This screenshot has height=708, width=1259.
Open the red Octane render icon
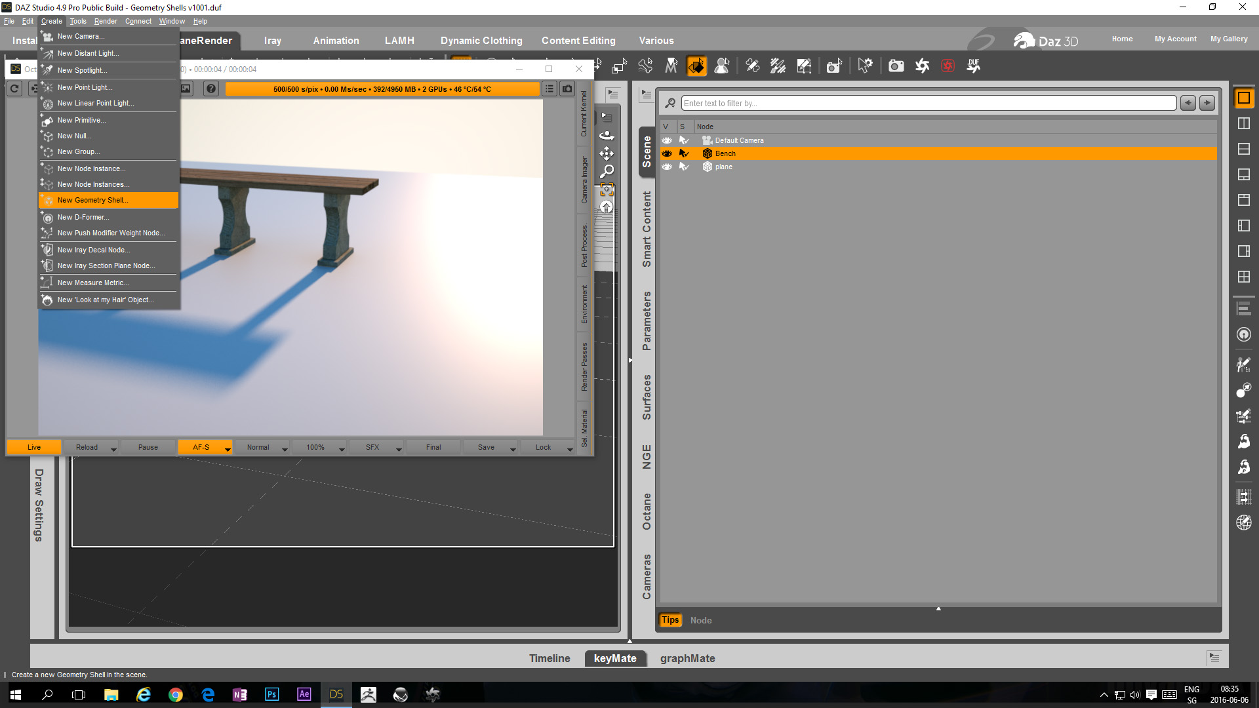point(948,66)
